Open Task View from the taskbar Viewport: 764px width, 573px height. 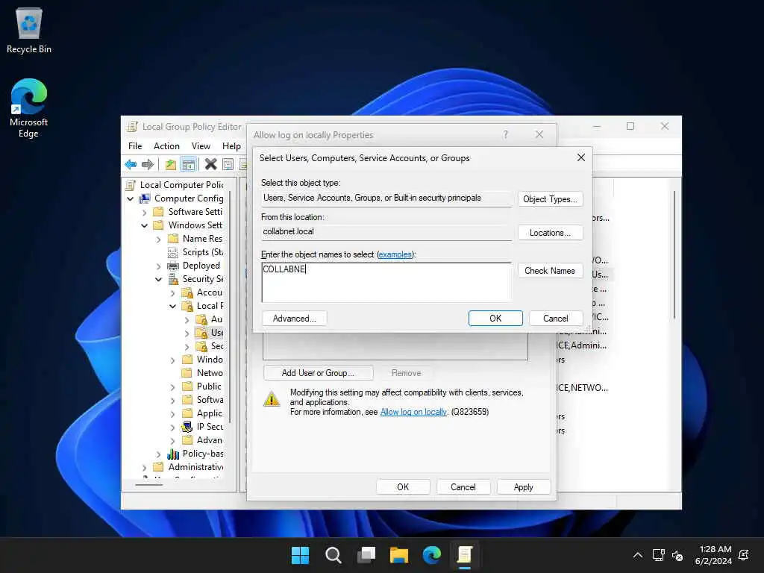point(366,555)
